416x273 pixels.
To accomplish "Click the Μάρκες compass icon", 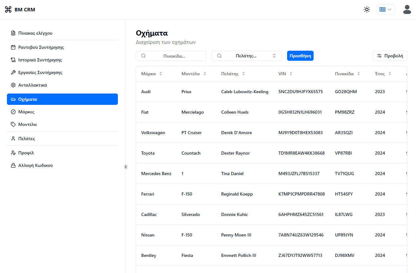I will click(13, 112).
